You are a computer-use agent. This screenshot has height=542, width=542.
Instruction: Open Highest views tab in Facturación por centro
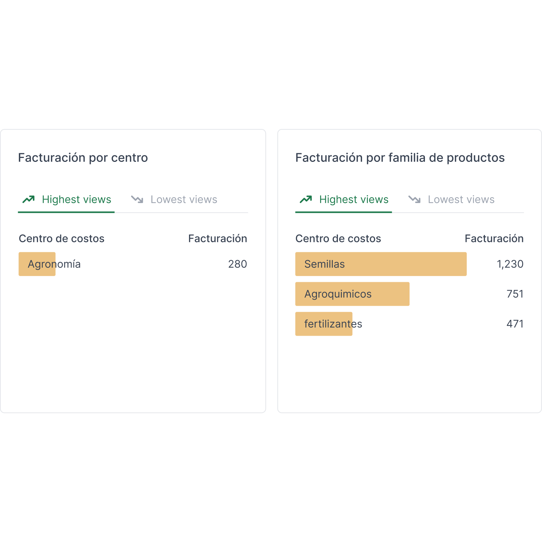(x=66, y=199)
